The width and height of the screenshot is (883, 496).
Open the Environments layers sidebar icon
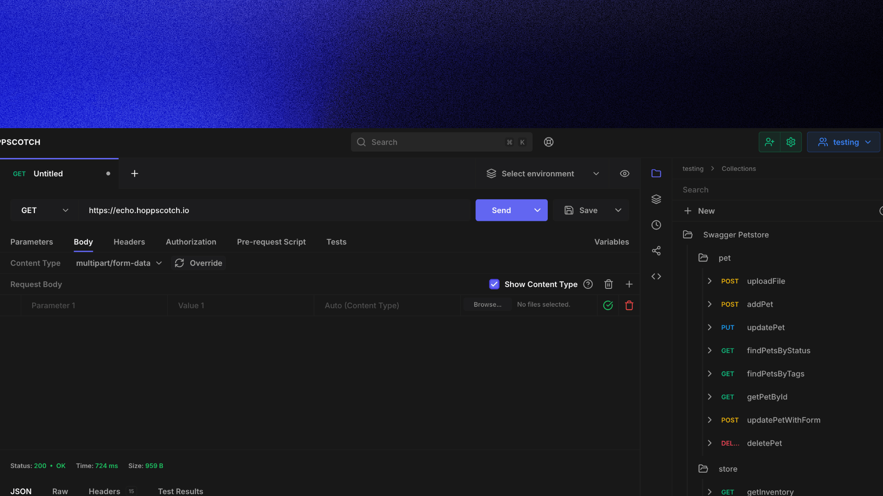[x=656, y=199]
